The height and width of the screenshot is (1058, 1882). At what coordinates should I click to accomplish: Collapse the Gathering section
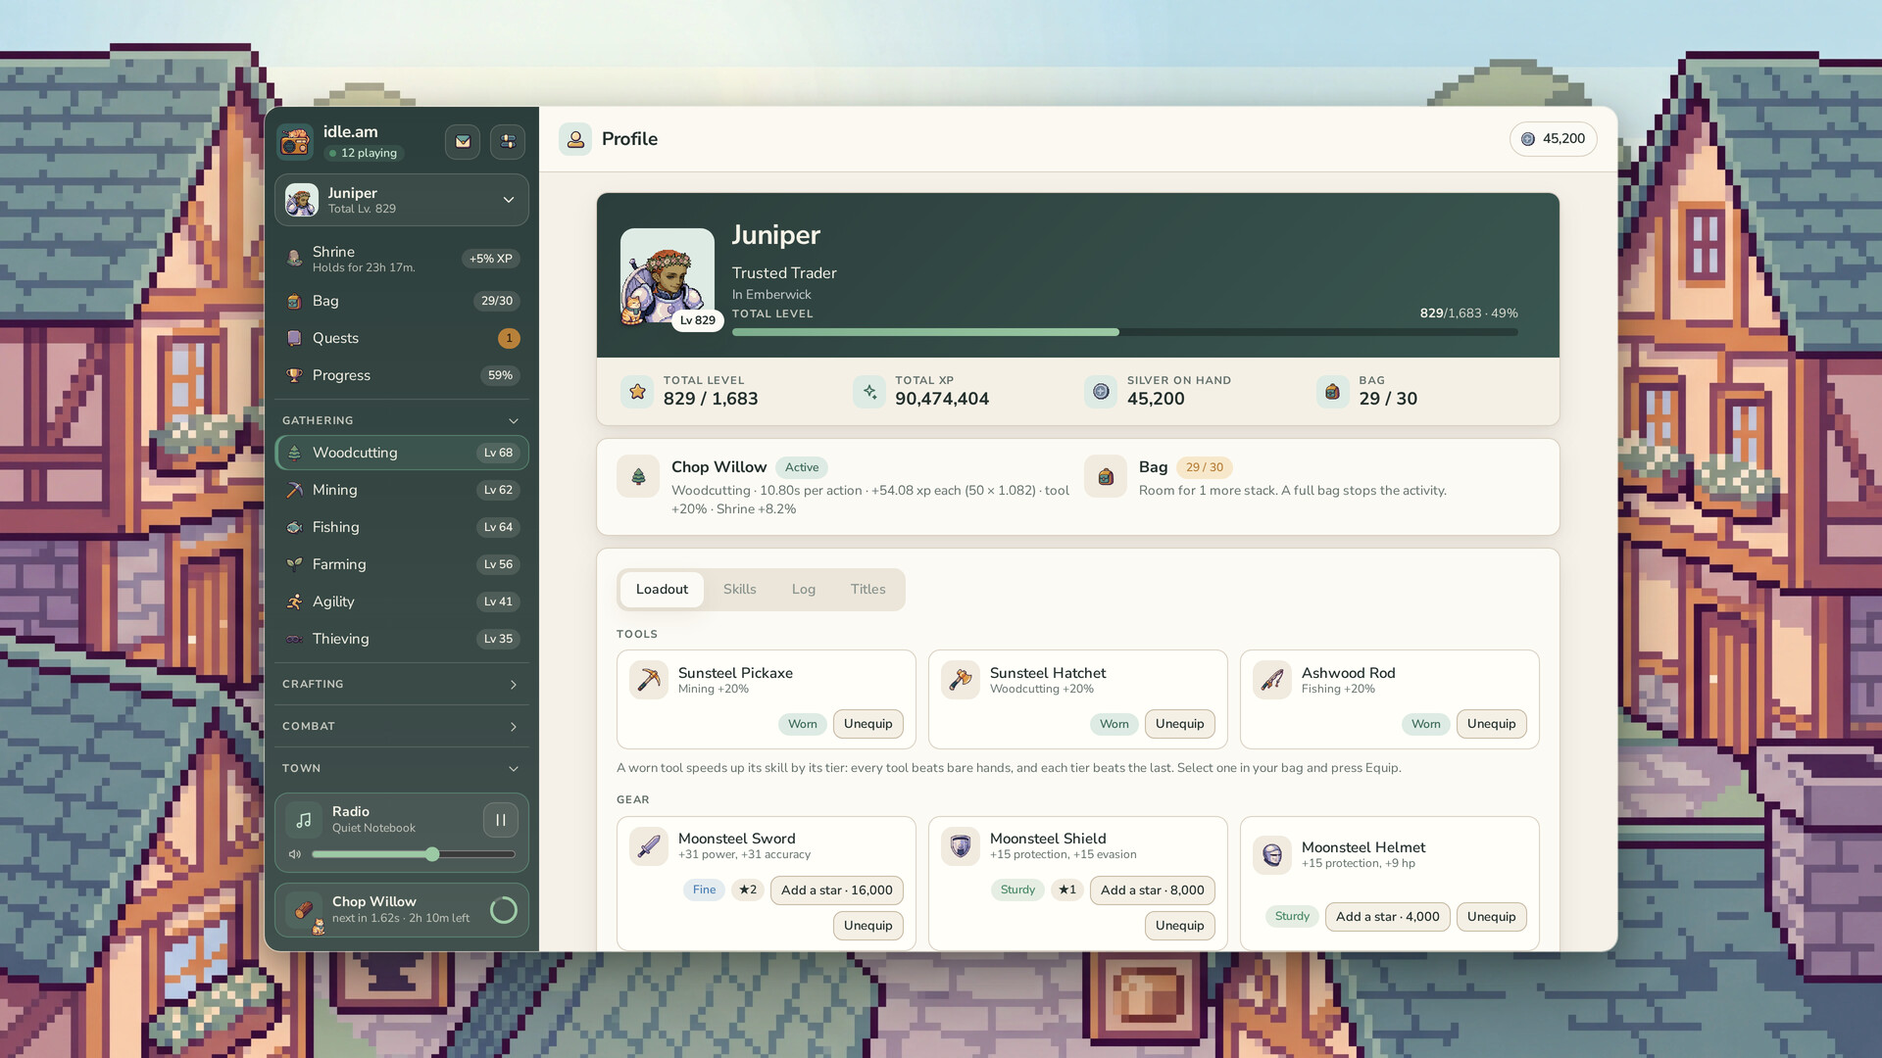(x=402, y=420)
